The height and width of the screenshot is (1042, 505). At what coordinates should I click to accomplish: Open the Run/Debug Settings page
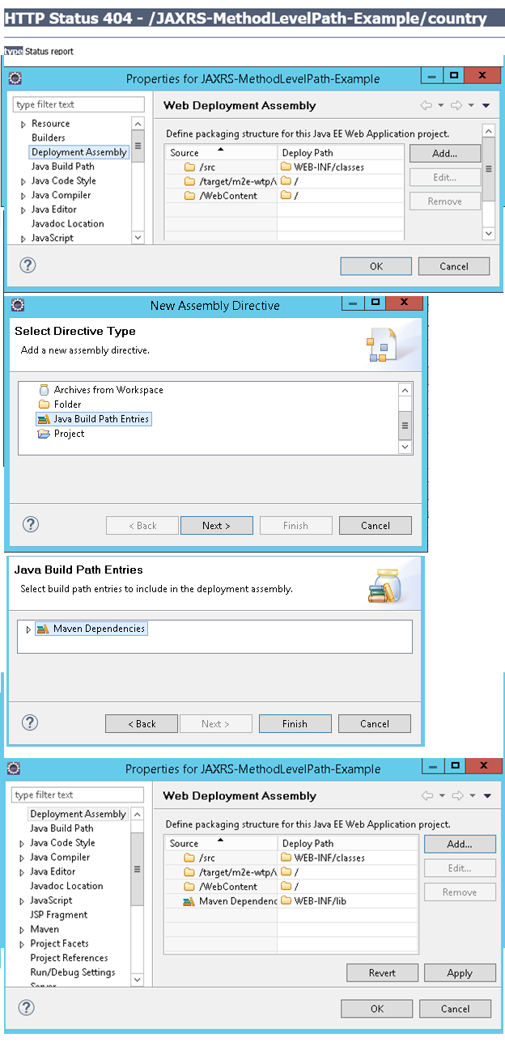pos(72,972)
